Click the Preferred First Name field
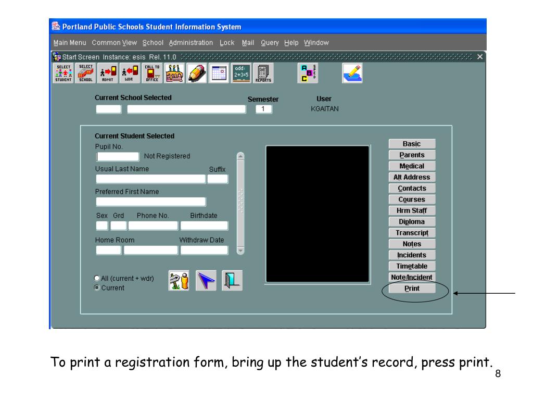Image resolution: width=533 pixels, height=400 pixels. coord(150,202)
